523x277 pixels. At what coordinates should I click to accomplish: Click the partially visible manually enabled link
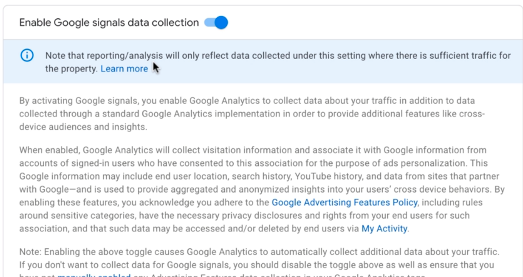pyautogui.click(x=94, y=275)
